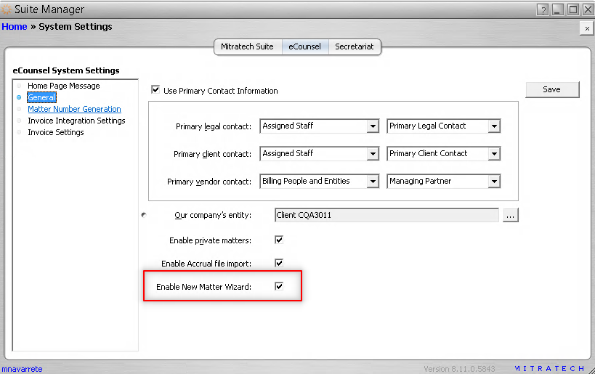Click the mnavarrete user link

(22, 369)
